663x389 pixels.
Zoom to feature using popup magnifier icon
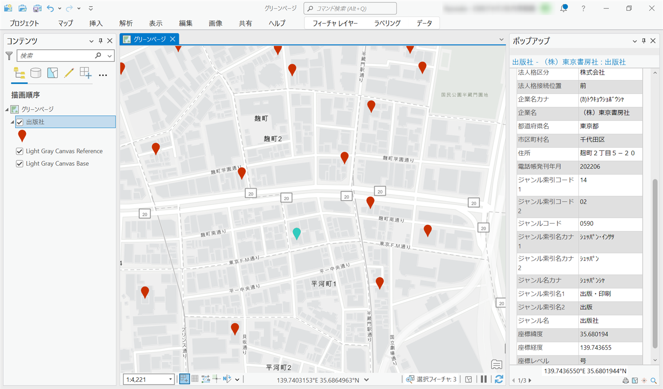point(654,380)
